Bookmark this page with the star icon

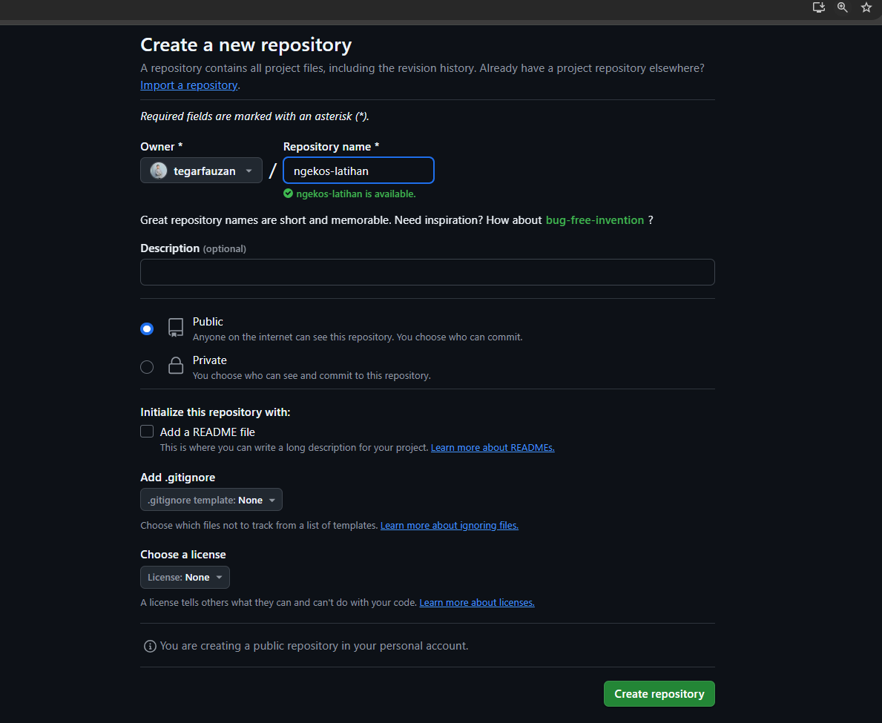point(866,7)
